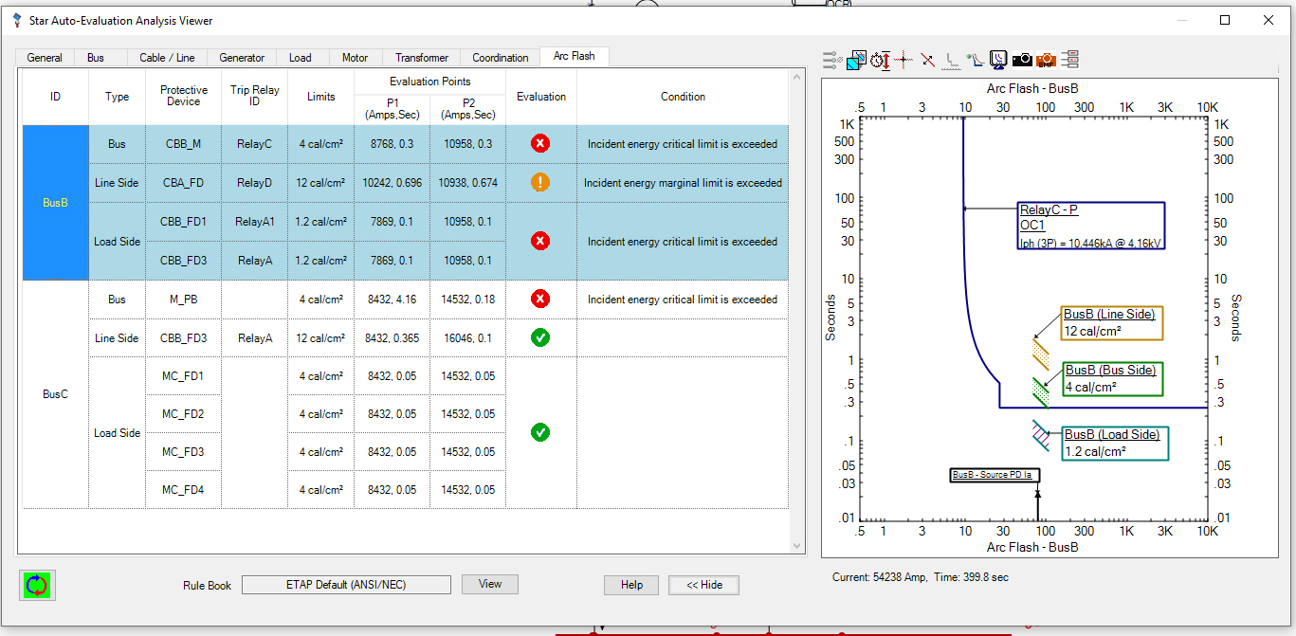The height and width of the screenshot is (636, 1296).
Task: Click the green refresh icon at bottom left
Action: [38, 585]
